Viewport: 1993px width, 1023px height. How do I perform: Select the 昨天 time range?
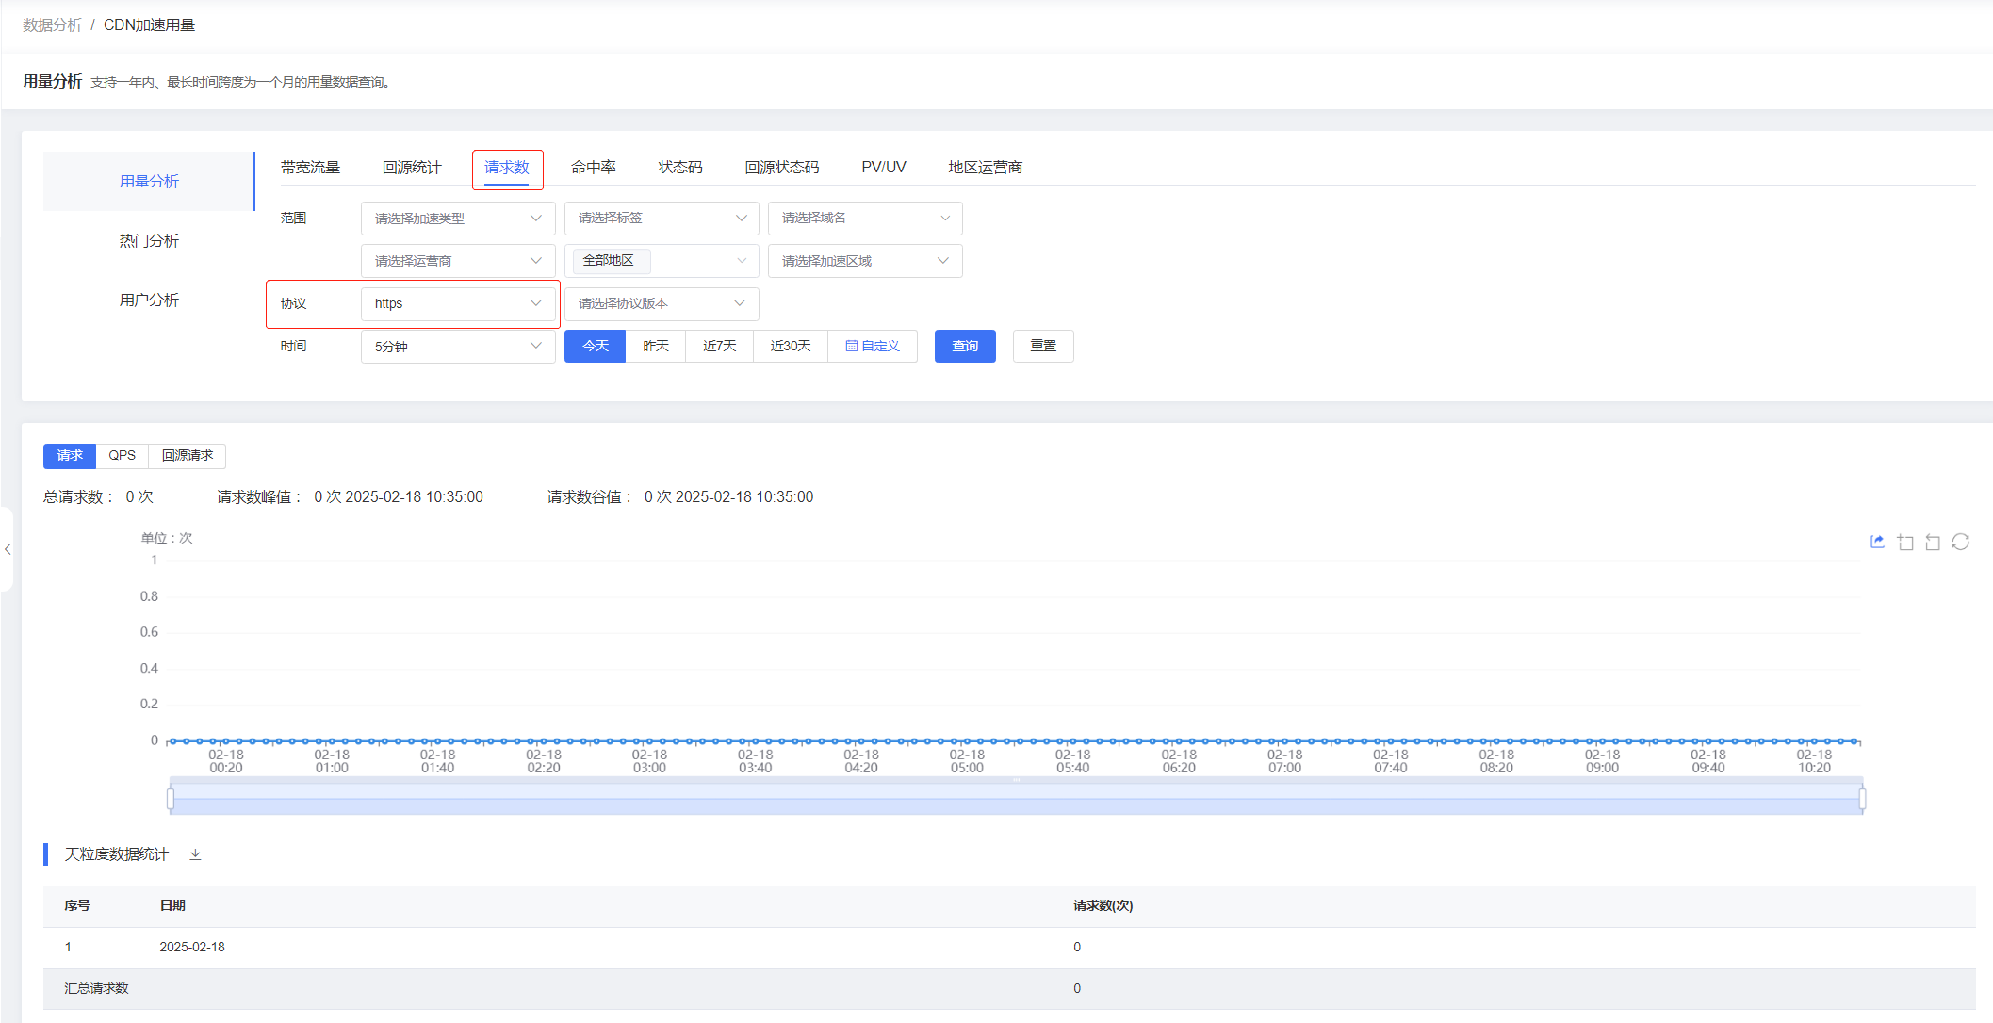pyautogui.click(x=656, y=346)
